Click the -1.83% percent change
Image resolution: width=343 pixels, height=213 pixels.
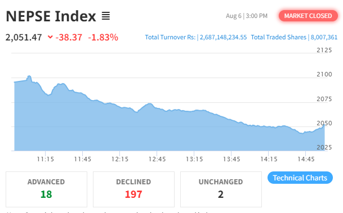pyautogui.click(x=103, y=37)
